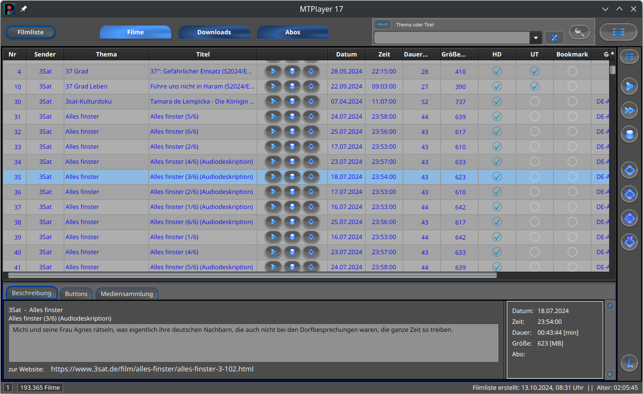Toggle the UT checkbox for row 4
The width and height of the screenshot is (643, 394).
pos(535,72)
